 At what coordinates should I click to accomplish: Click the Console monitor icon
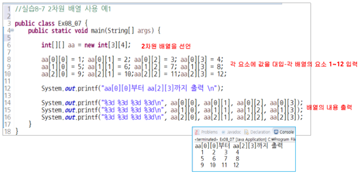click(276, 132)
